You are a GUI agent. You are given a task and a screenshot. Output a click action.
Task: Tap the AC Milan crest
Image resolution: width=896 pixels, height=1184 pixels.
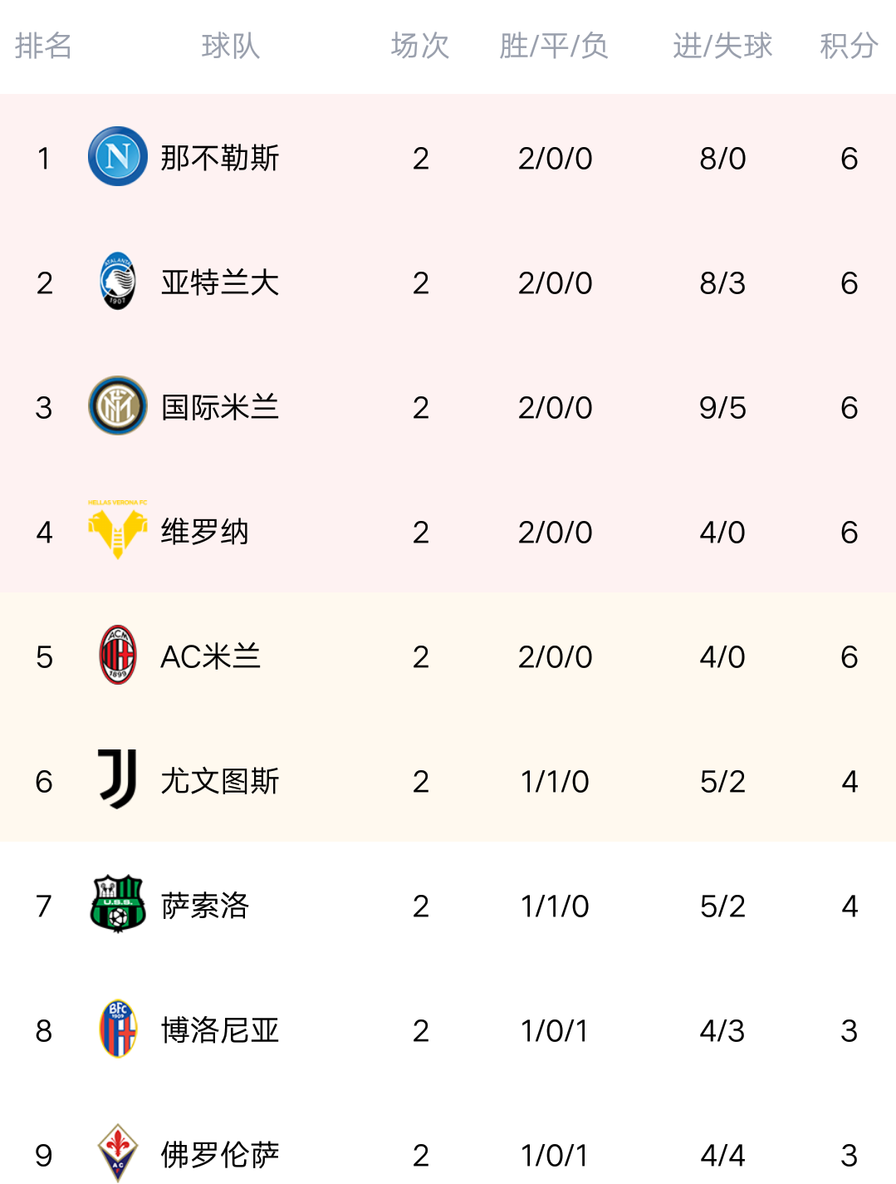(x=118, y=655)
